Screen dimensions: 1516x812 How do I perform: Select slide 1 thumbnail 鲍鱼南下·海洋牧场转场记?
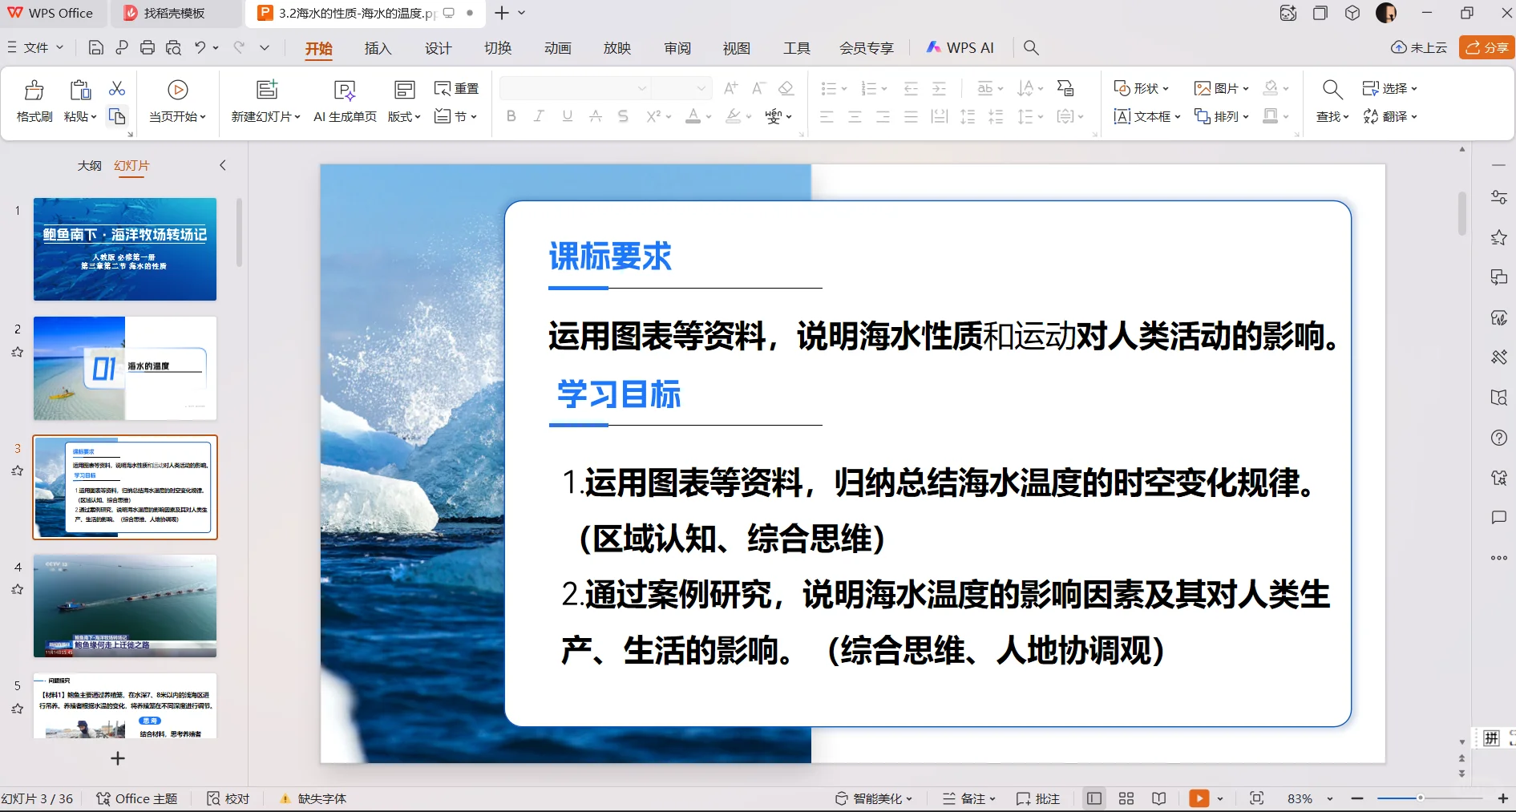tap(125, 249)
